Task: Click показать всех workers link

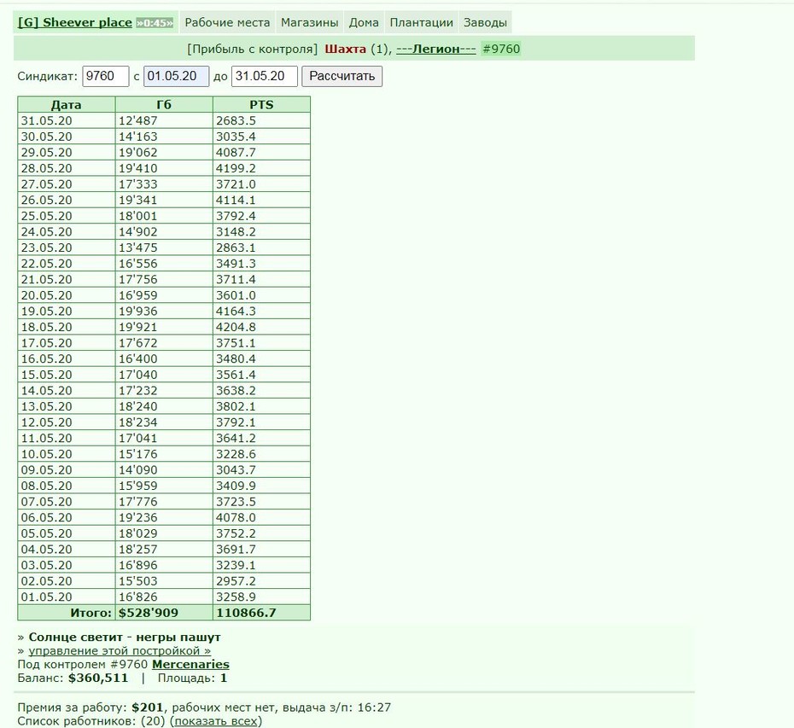Action: point(216,721)
